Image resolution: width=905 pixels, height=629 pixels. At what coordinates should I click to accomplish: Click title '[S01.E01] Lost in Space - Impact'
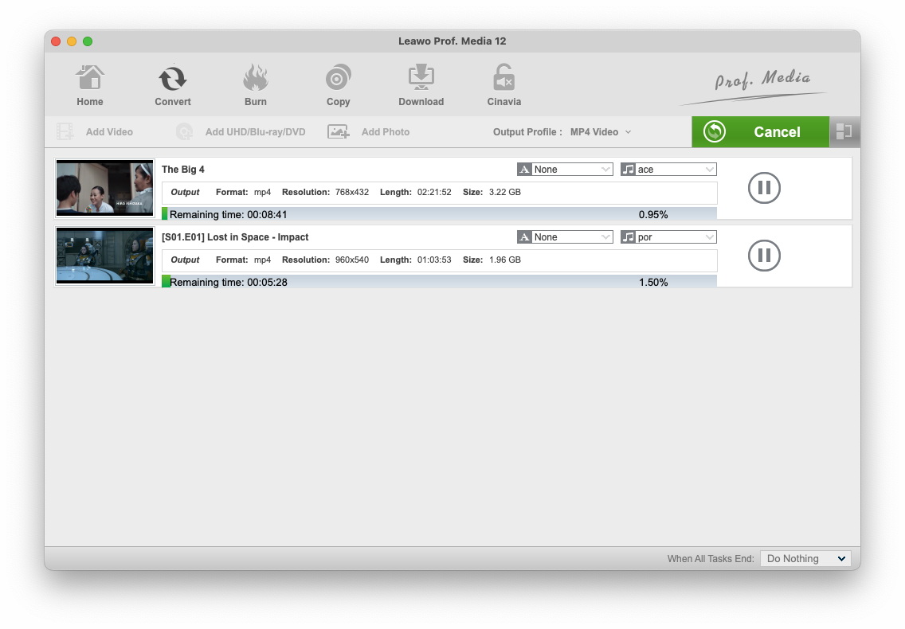235,236
